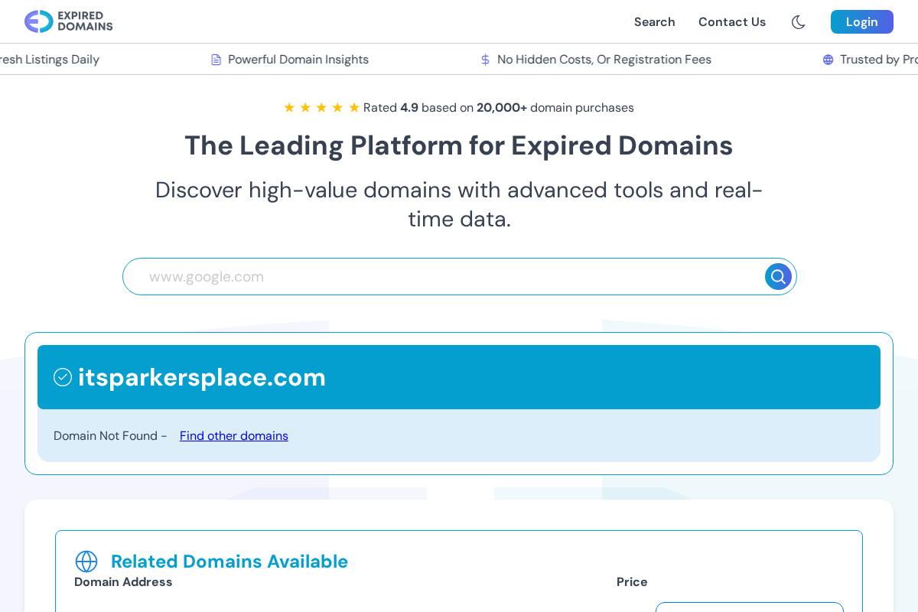Click the itsparkersplace.com result banner

tap(459, 376)
